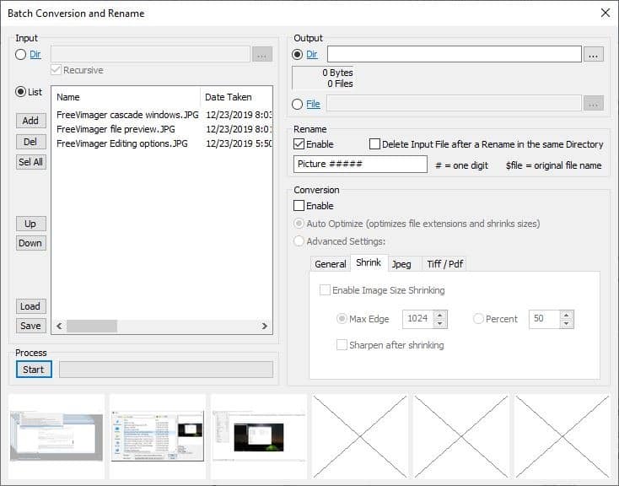Click the Sel All button
Viewport: 619px width, 486px height.
(x=31, y=162)
